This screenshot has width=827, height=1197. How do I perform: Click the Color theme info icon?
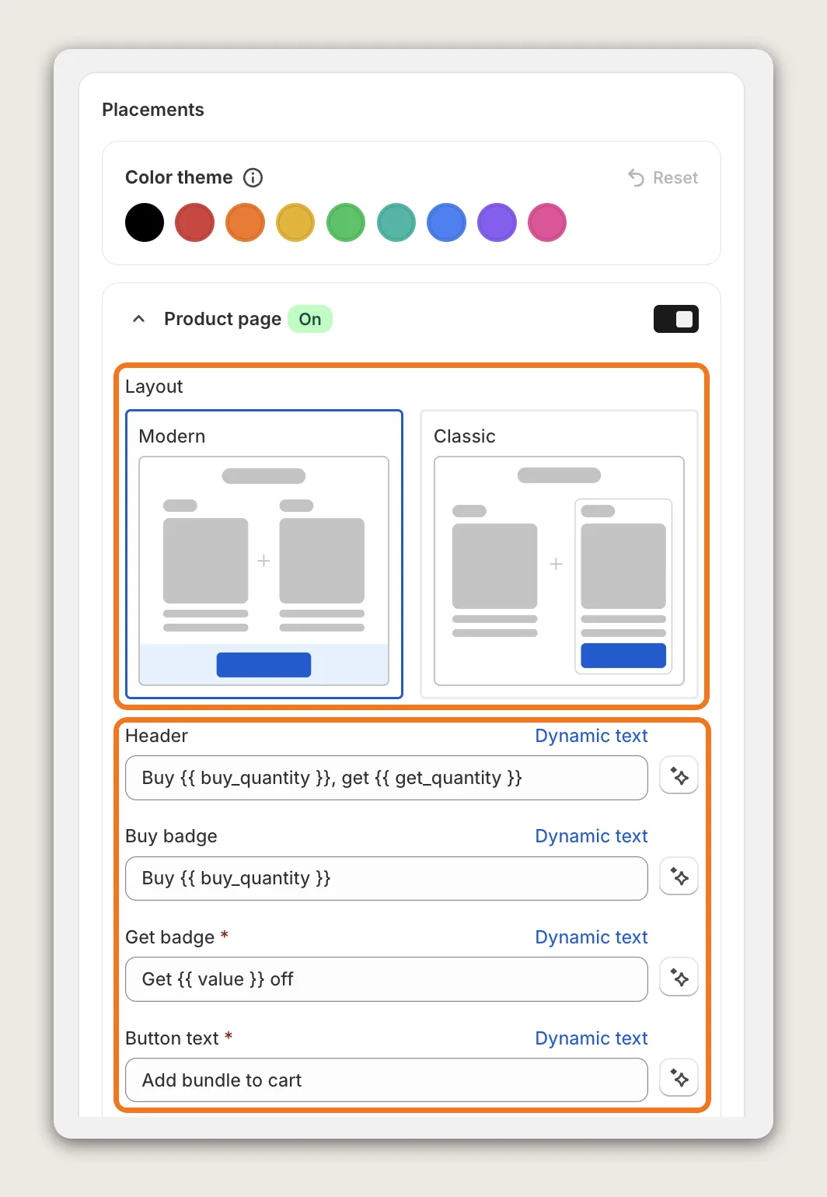(x=253, y=177)
